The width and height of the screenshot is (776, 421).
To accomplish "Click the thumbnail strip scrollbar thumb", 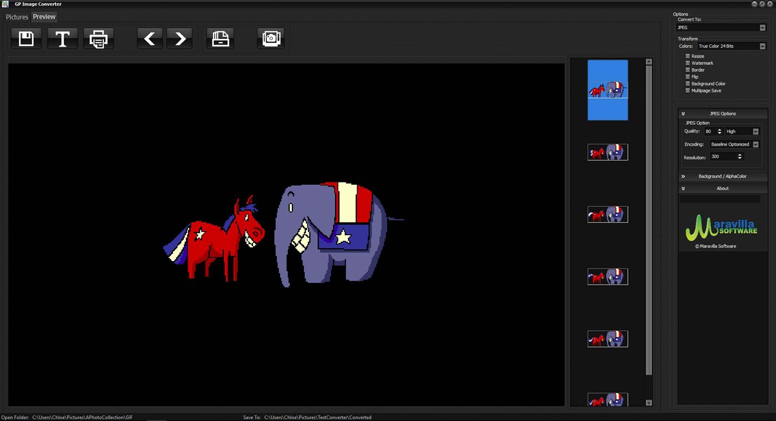I will (648, 221).
